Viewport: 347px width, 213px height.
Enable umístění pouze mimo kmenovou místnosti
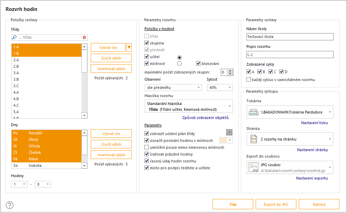(146, 147)
